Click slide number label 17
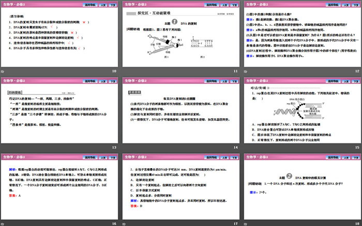362x226 pixels. pos(236,224)
